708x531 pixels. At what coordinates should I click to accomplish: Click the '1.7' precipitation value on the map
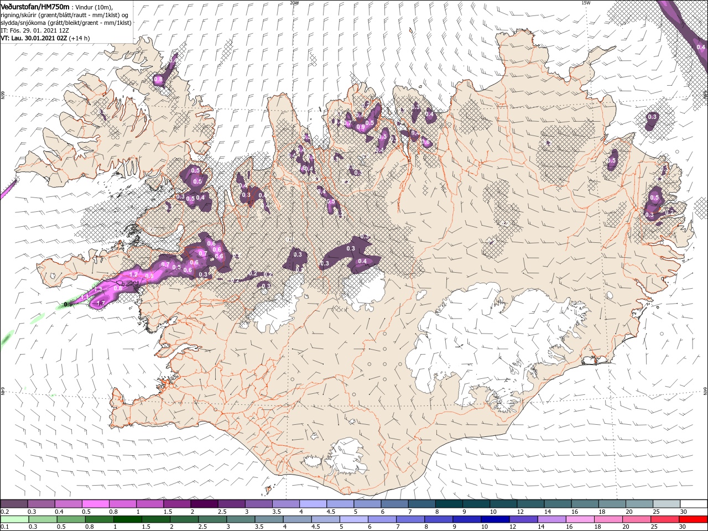[x=101, y=304]
